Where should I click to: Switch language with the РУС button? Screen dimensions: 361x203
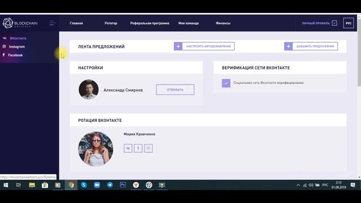point(349,23)
